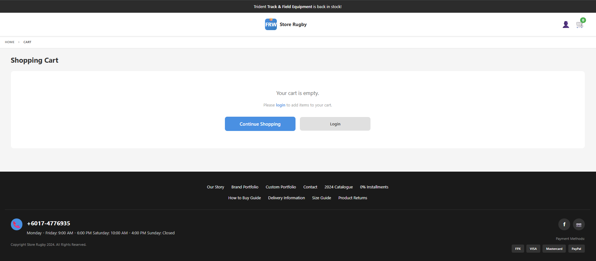Select the PayPal payment badge
596x261 pixels.
[x=576, y=249]
